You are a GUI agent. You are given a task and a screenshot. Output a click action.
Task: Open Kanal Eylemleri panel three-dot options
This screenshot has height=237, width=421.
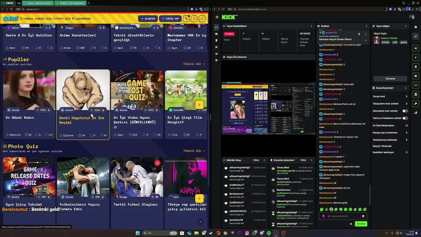coord(406,88)
